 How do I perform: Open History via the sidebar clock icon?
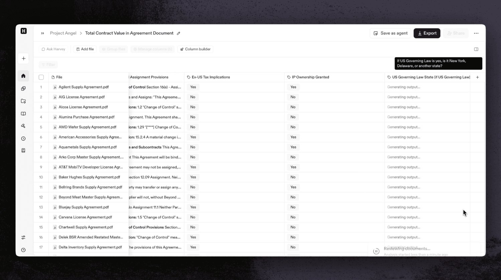click(23, 139)
